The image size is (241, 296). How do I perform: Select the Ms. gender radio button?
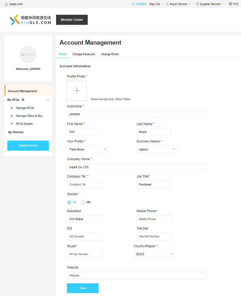point(83,202)
